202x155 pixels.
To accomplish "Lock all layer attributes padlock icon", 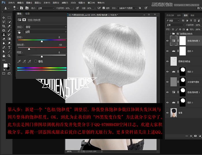I will pos(187,29).
